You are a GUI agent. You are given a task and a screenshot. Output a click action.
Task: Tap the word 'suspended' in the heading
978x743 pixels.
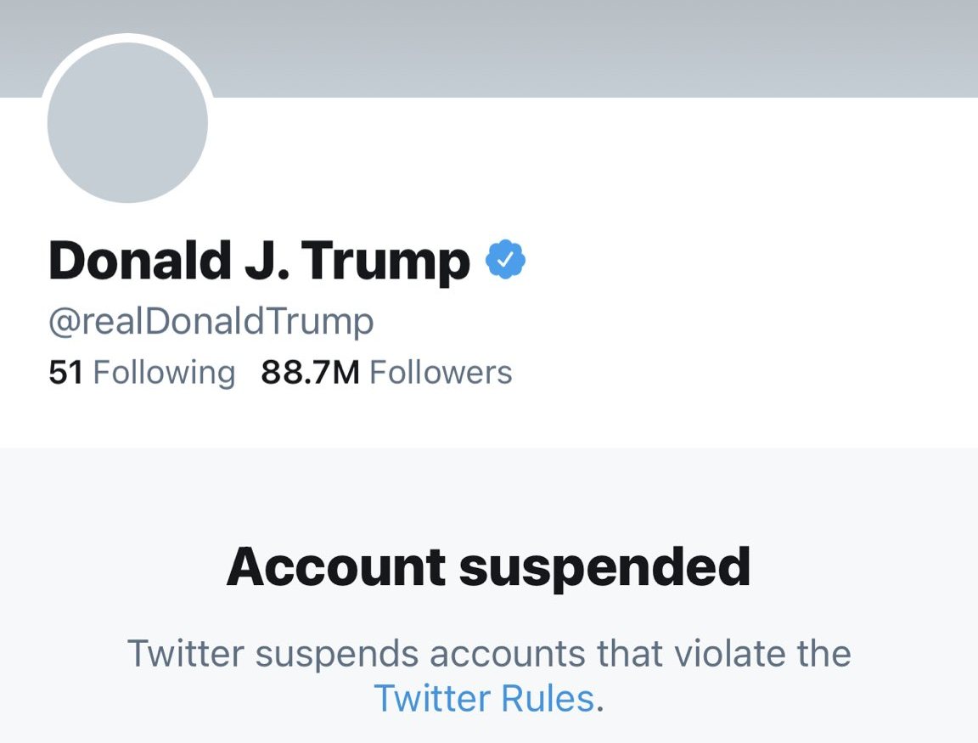604,566
